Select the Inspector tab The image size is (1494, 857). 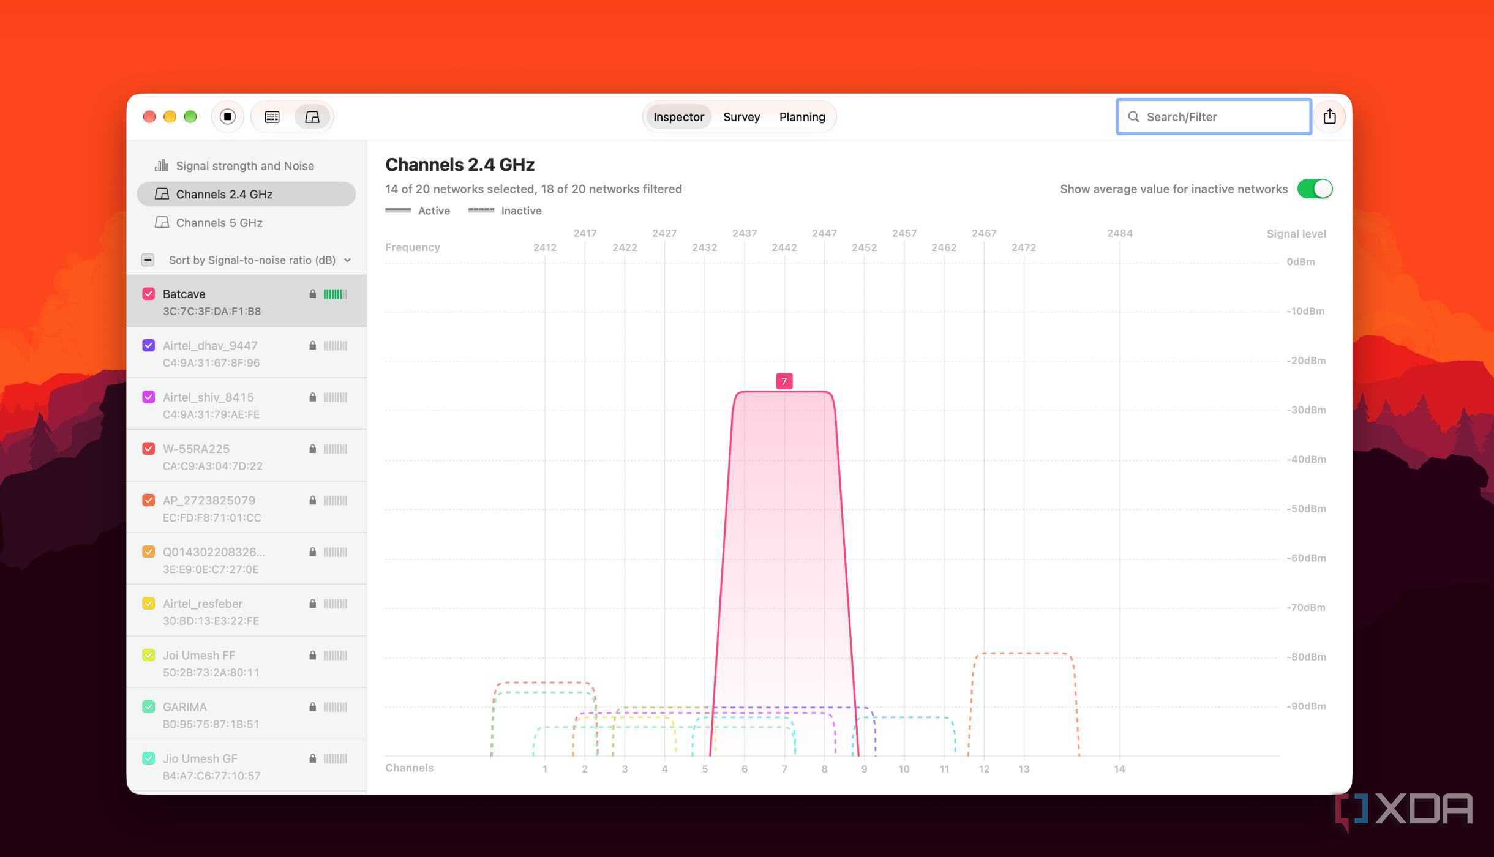click(678, 116)
